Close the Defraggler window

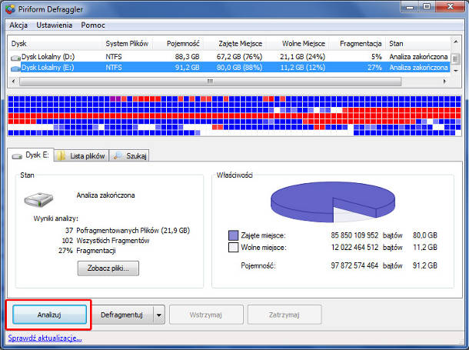(450, 7)
